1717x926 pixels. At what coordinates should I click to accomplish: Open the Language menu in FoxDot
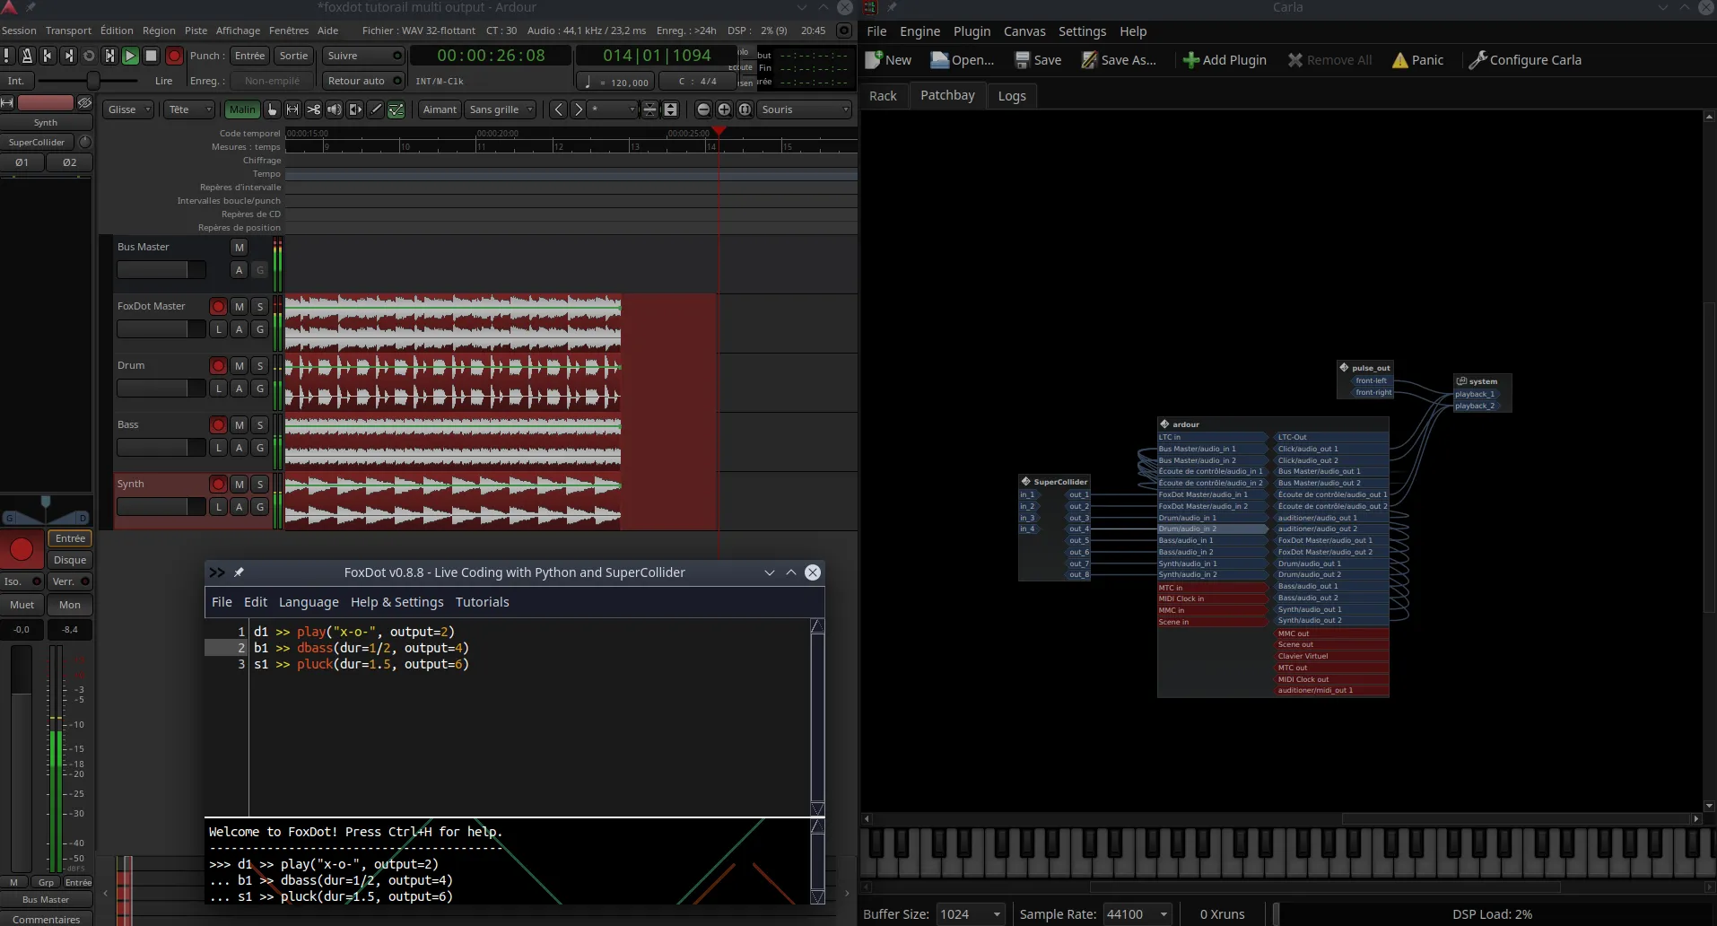point(309,602)
